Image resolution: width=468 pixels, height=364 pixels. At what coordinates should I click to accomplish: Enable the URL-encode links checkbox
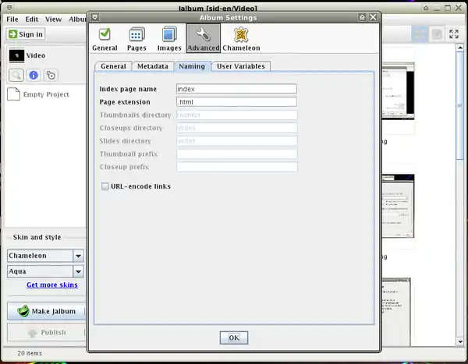click(x=105, y=186)
